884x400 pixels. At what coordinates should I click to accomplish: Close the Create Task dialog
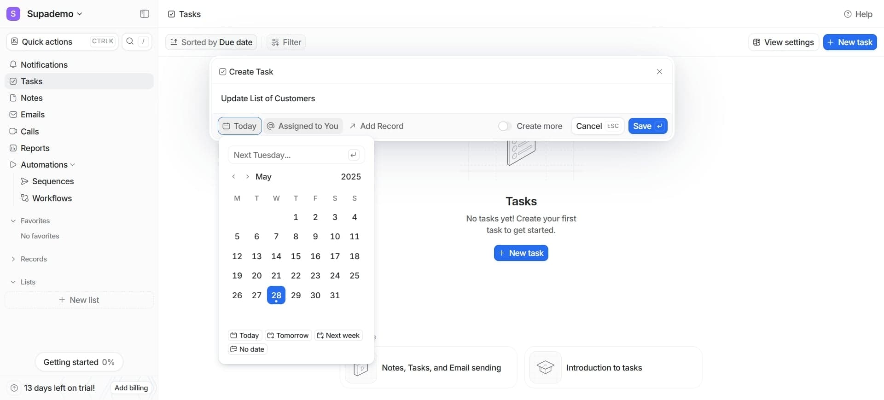click(x=659, y=72)
